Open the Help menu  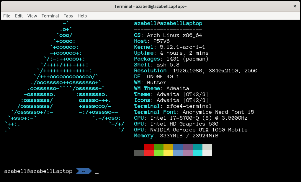82,16
